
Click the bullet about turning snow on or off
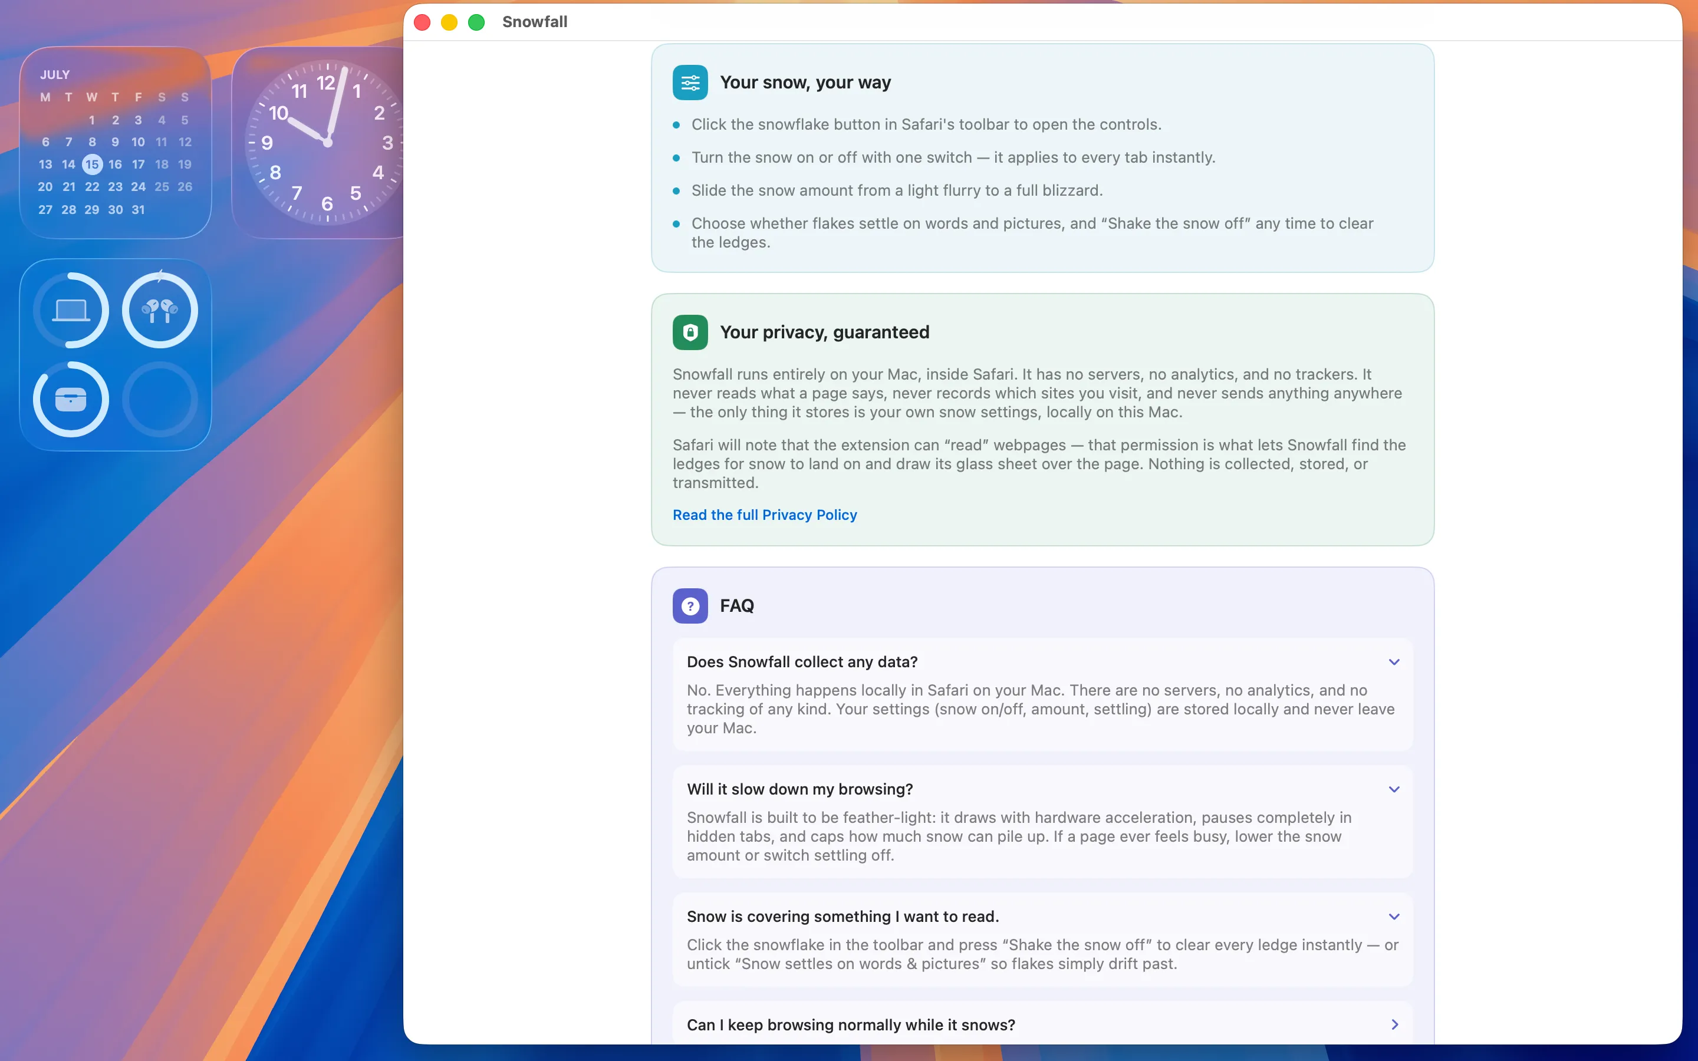953,157
